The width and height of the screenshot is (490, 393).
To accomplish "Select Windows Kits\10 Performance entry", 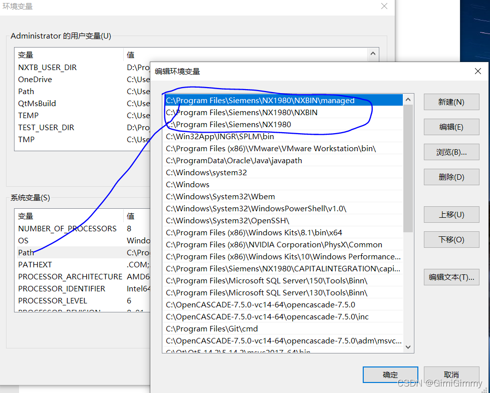I will (x=284, y=257).
